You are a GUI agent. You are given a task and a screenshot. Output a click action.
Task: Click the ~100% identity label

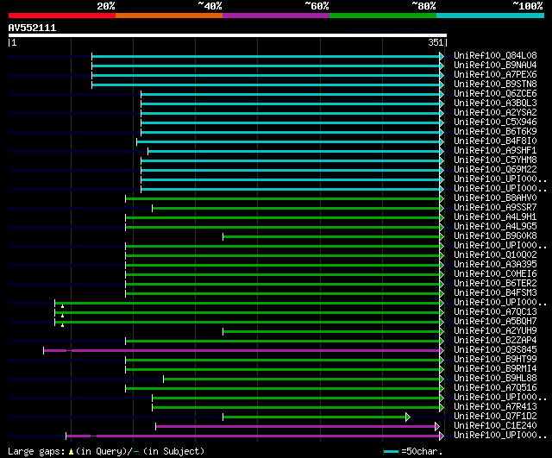tap(528, 6)
